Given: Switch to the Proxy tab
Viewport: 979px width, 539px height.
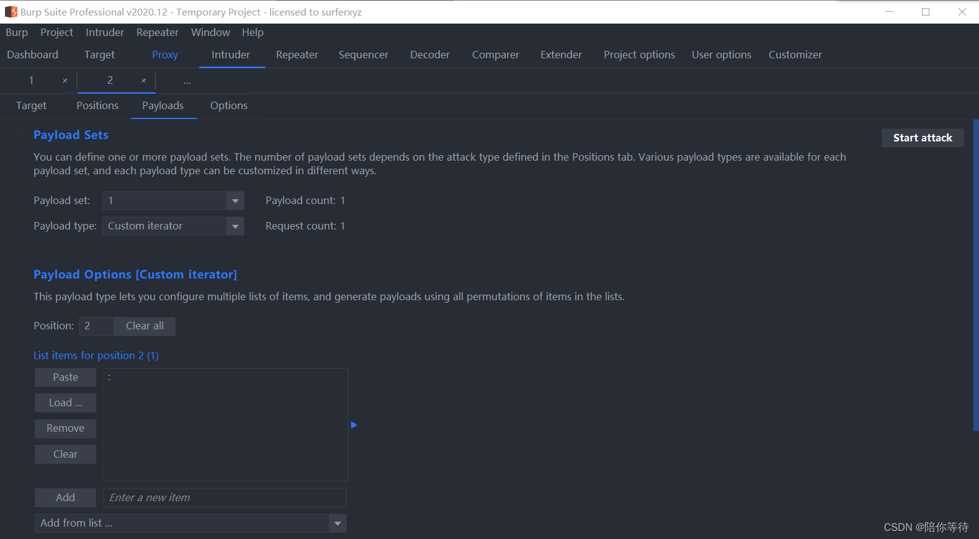Looking at the screenshot, I should 165,55.
